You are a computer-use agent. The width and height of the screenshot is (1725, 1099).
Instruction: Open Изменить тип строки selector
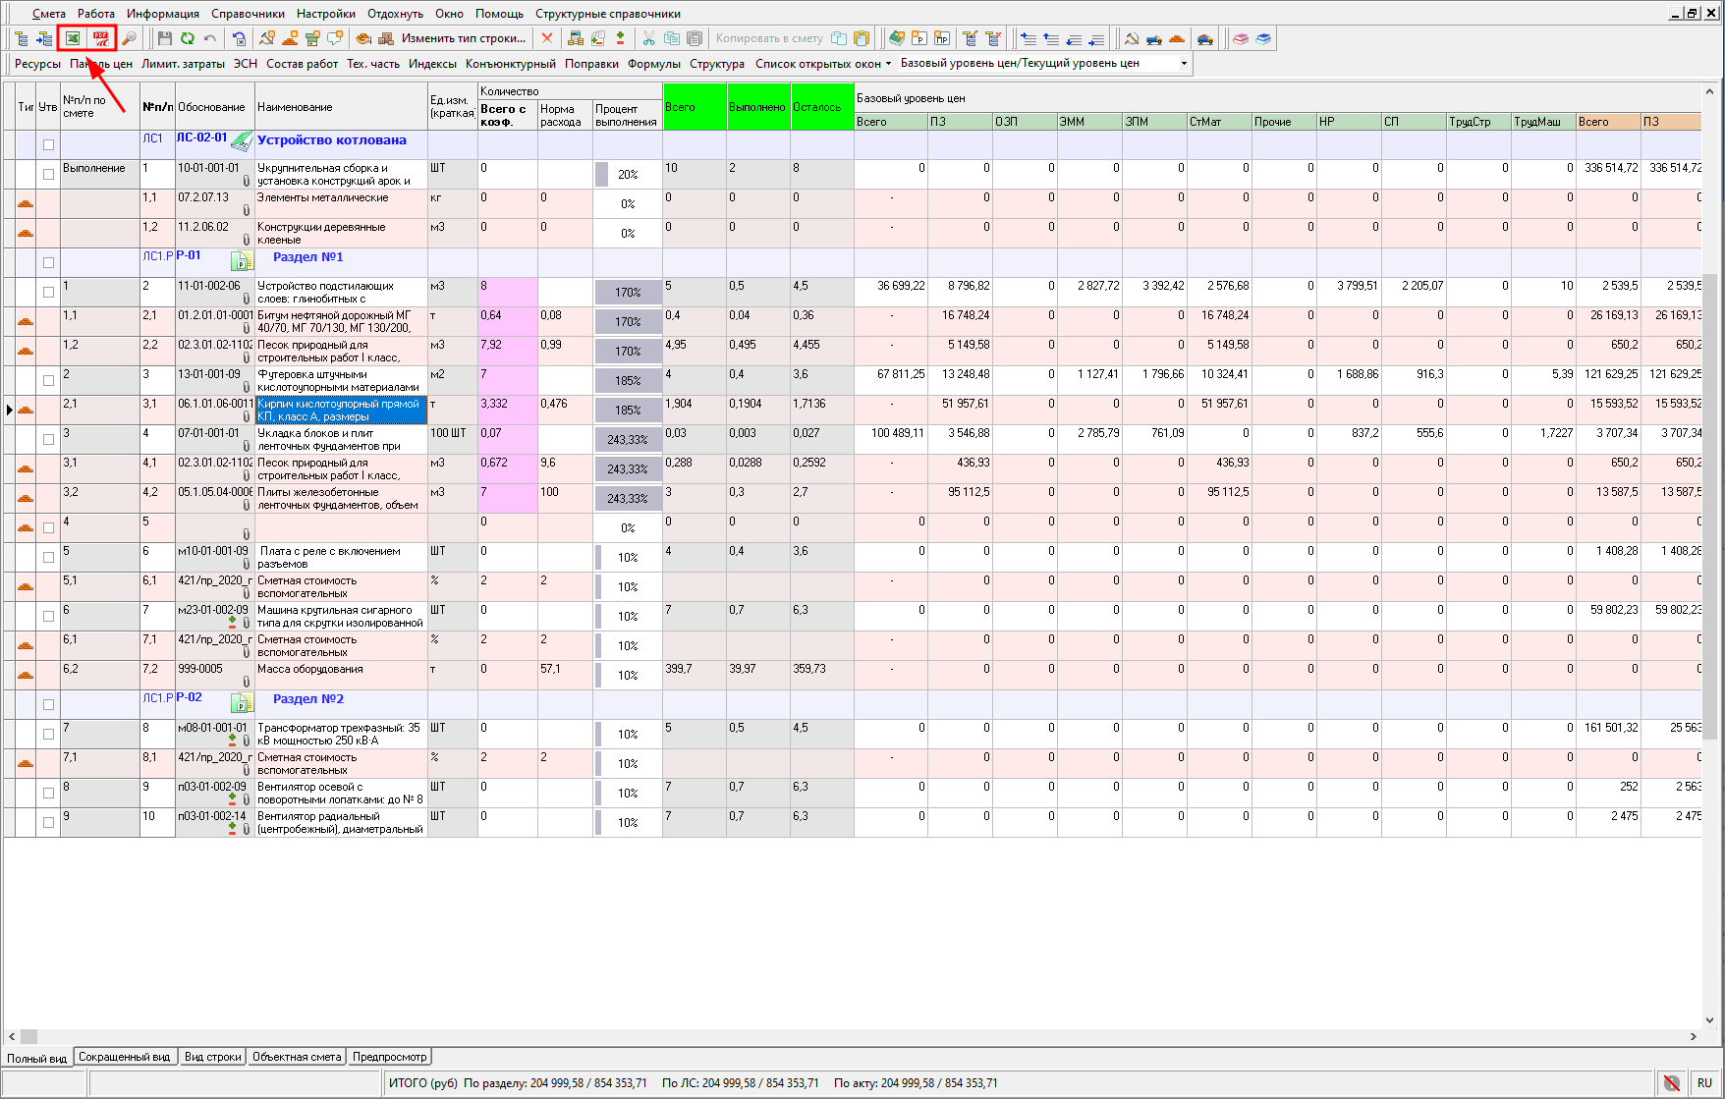(x=463, y=38)
